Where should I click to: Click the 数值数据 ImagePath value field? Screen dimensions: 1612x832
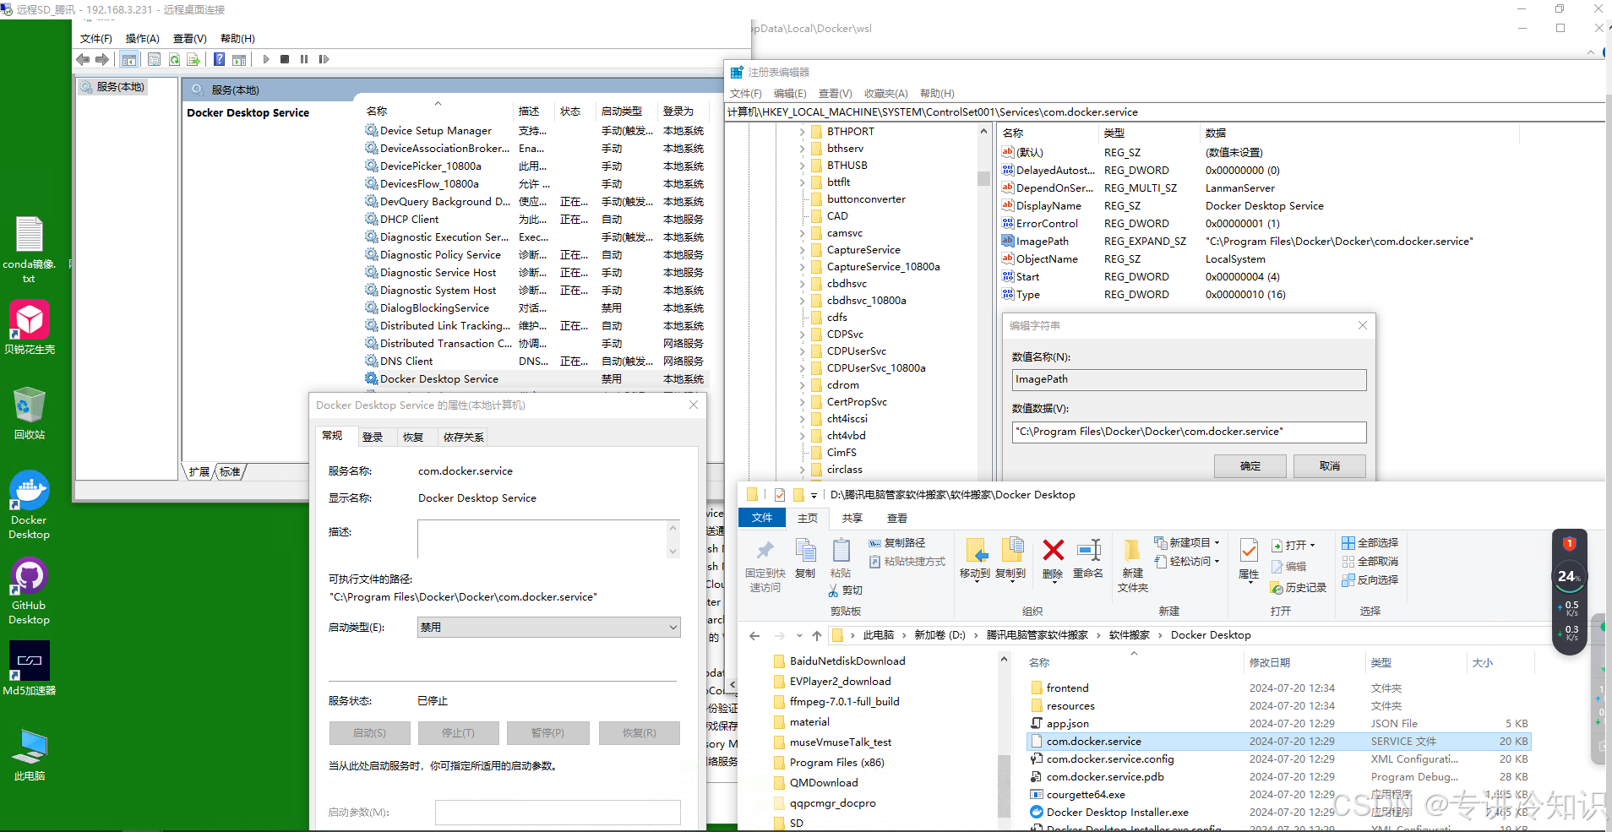pyautogui.click(x=1189, y=432)
